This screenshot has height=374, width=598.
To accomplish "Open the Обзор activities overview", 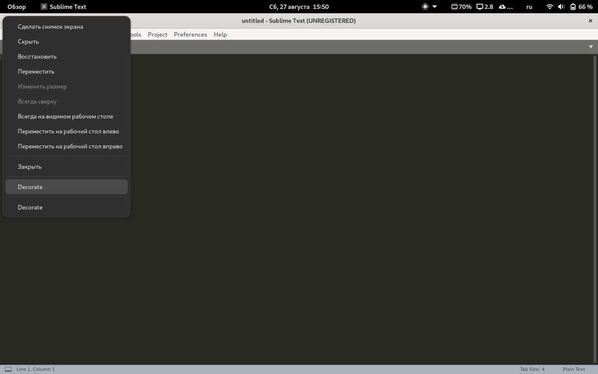I will point(17,7).
